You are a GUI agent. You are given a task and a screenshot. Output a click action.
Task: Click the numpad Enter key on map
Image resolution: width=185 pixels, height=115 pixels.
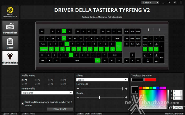tap(162, 58)
